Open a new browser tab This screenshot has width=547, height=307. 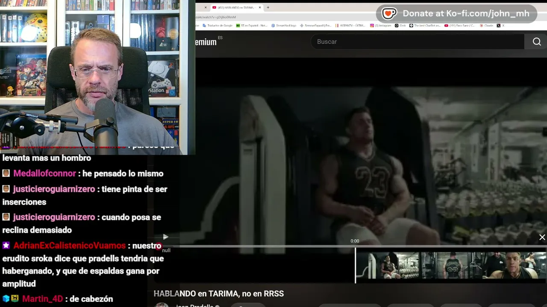(x=268, y=7)
